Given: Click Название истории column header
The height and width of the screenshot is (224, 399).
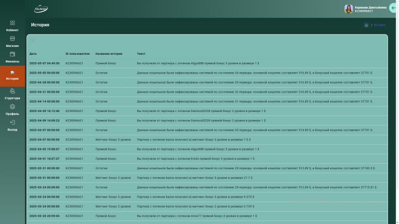Looking at the screenshot, I should 109,54.
